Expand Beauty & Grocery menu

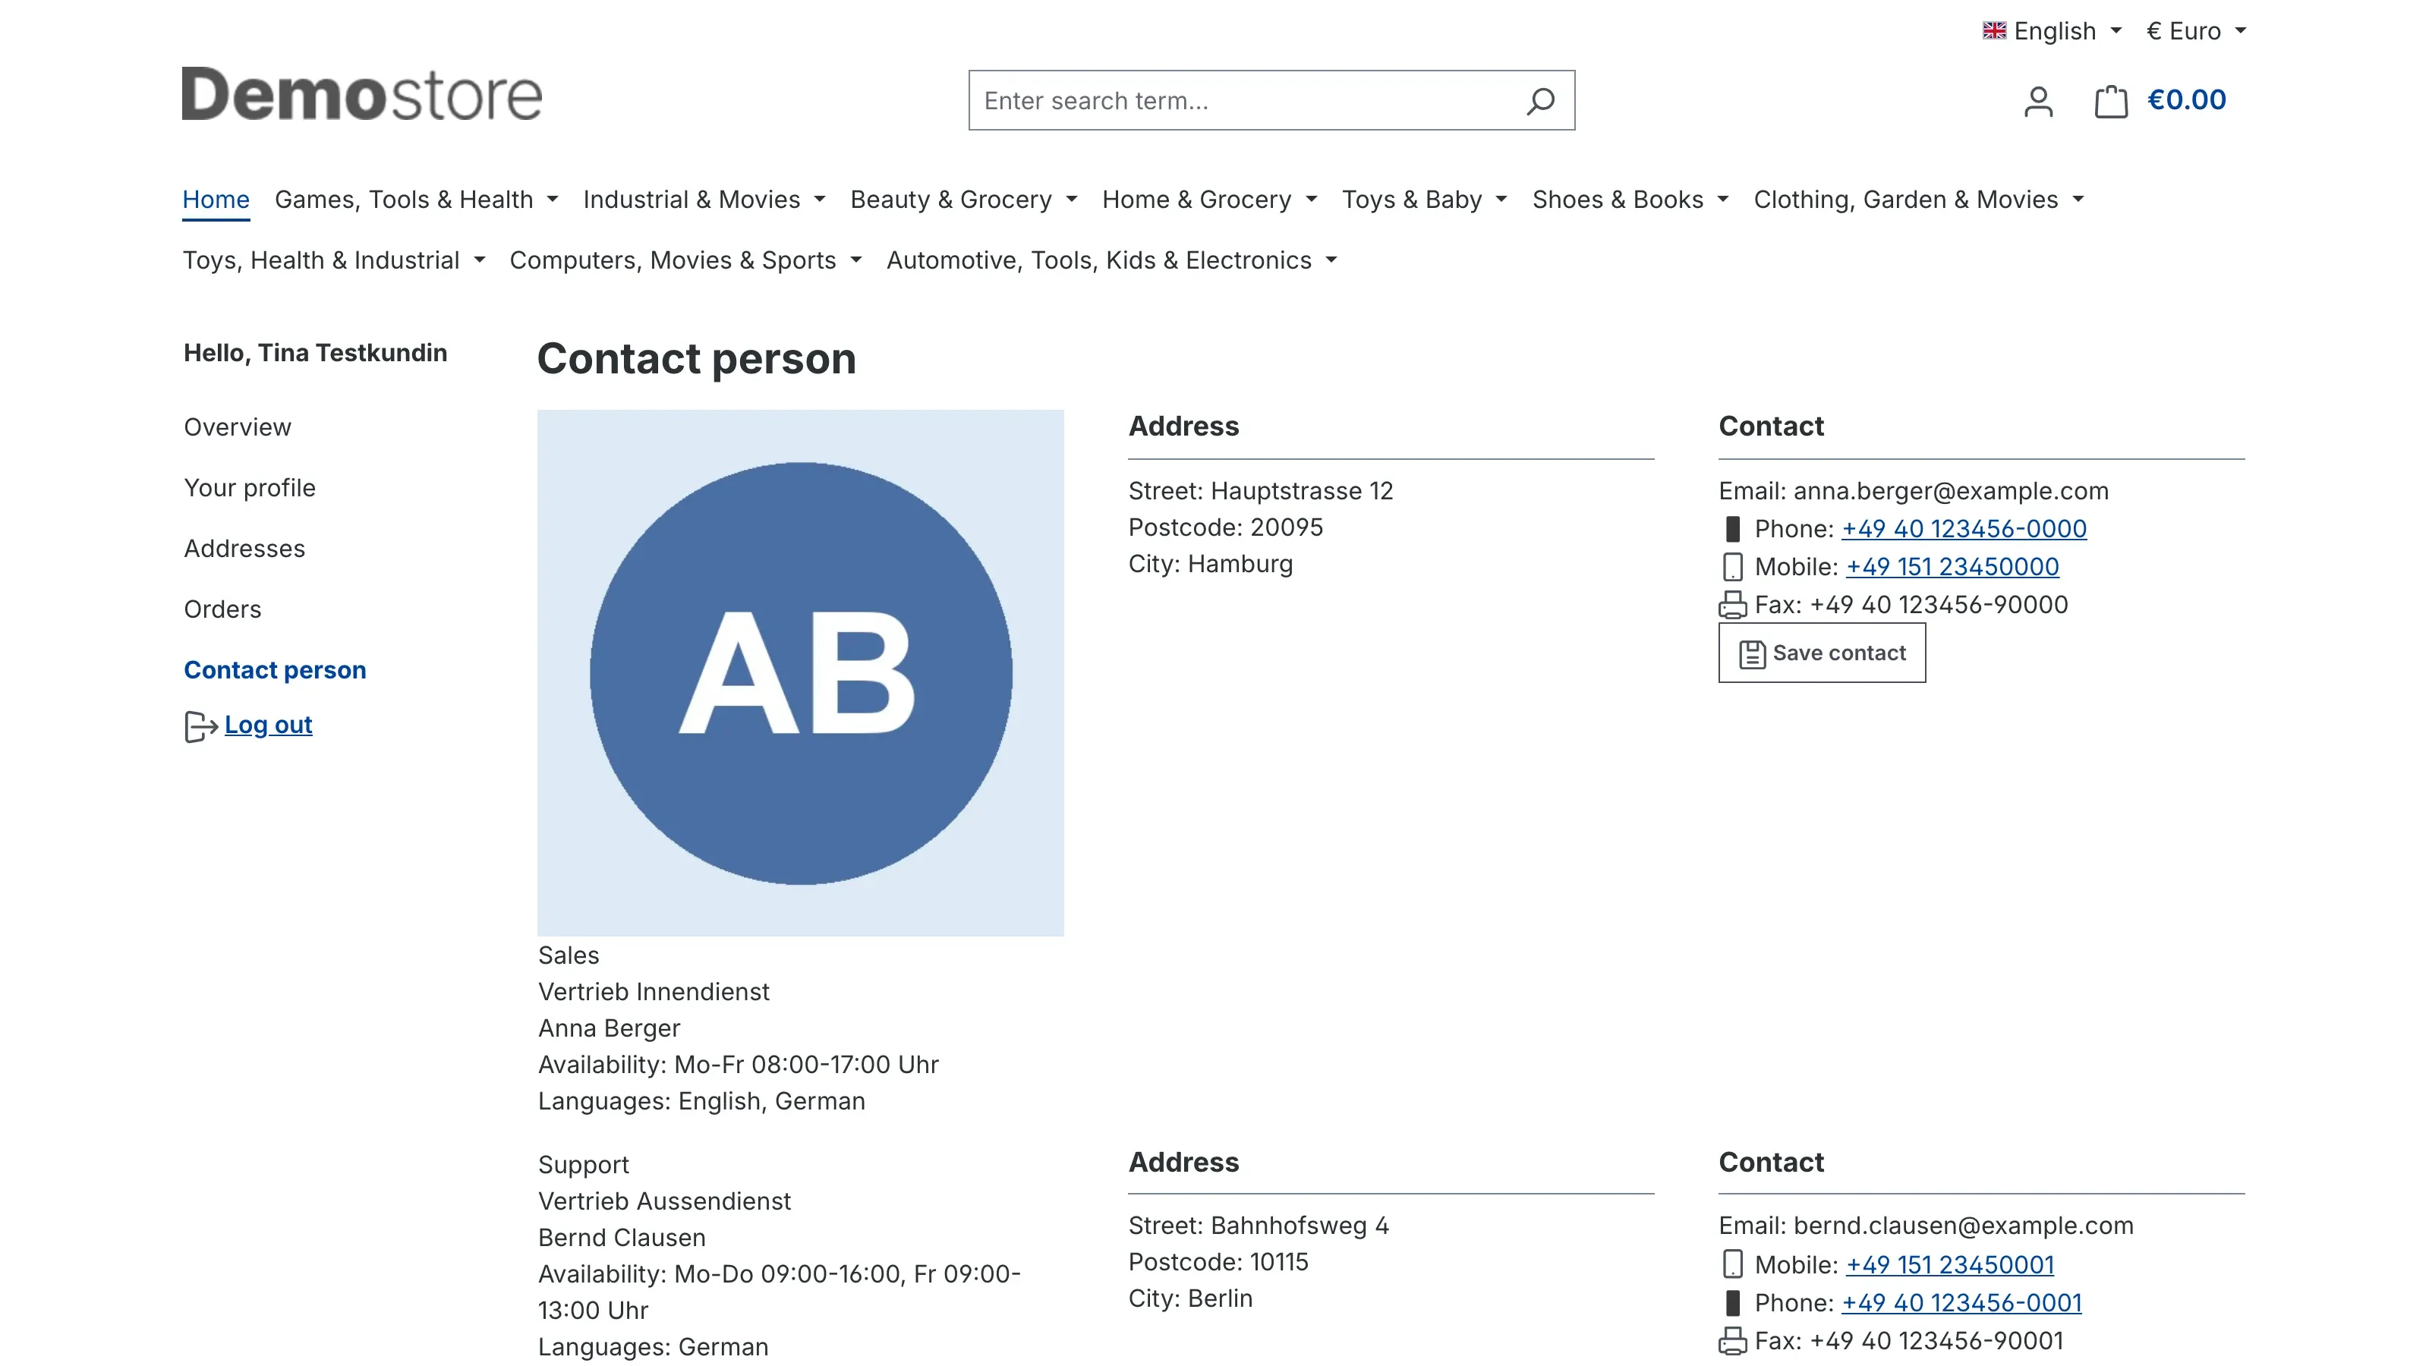coord(962,200)
